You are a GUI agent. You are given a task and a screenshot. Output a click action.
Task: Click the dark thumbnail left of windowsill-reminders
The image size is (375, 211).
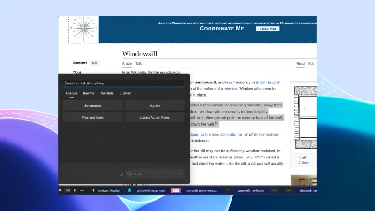(x=228, y=190)
